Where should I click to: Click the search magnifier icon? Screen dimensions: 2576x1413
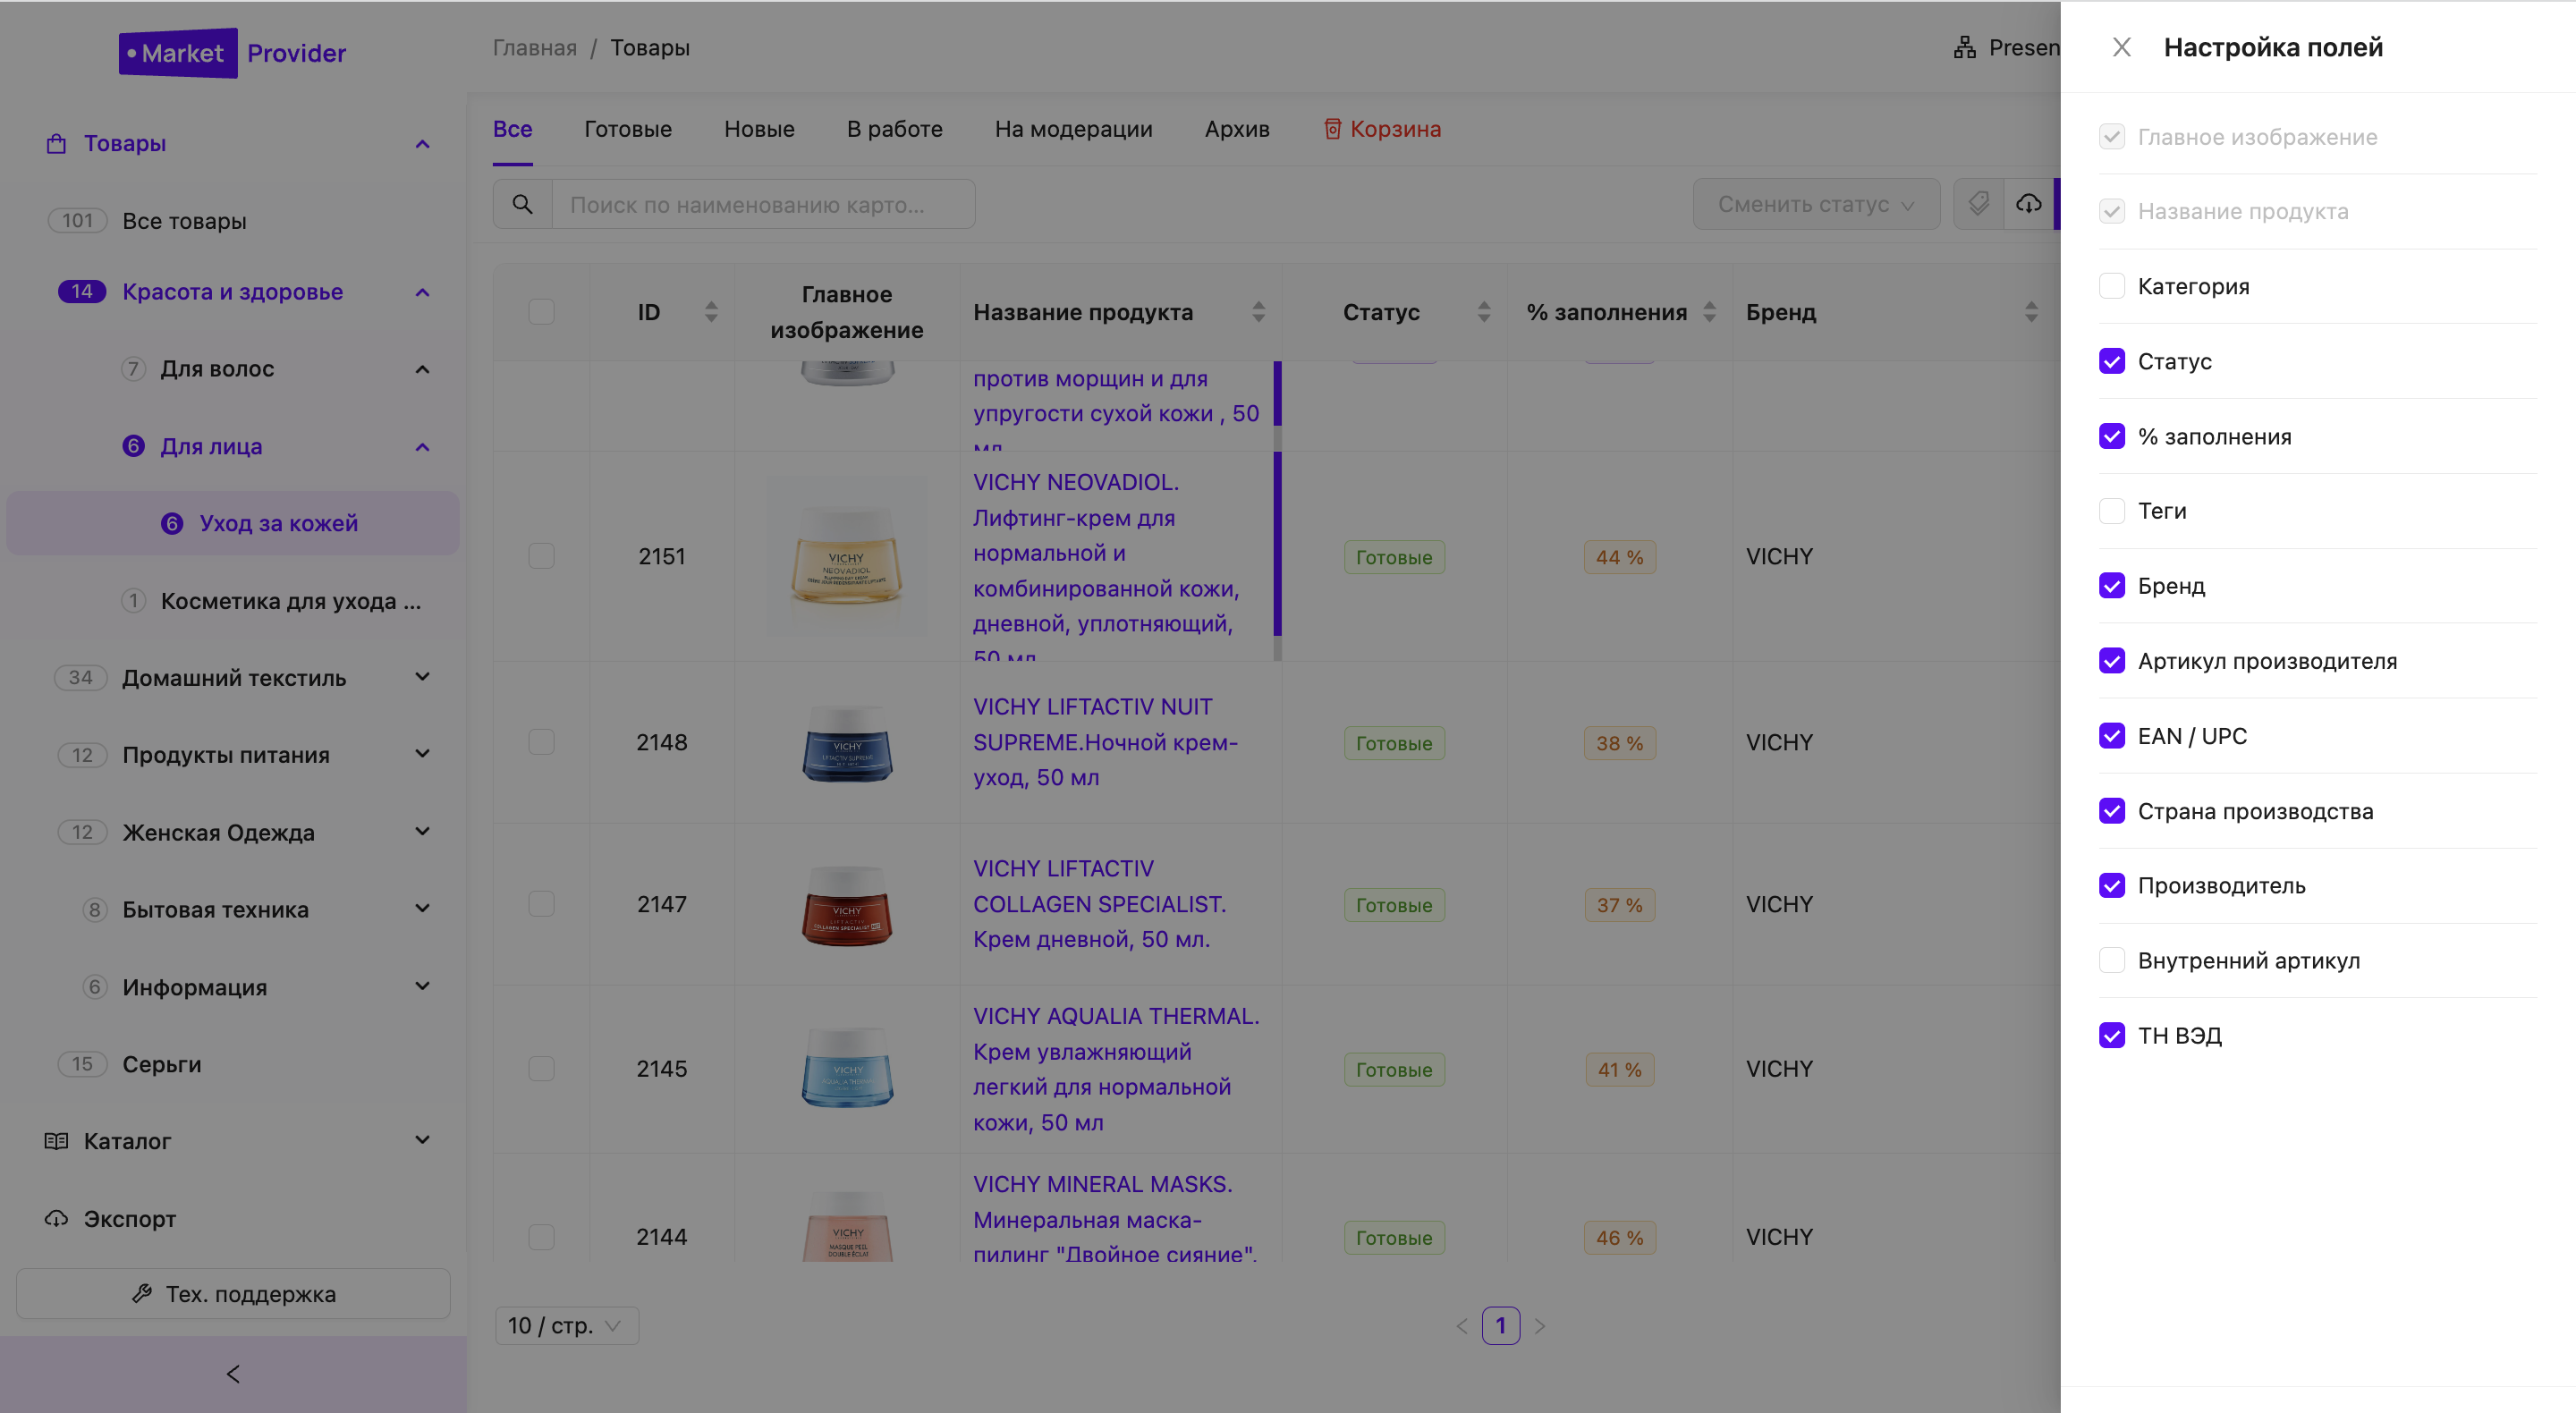click(x=522, y=204)
